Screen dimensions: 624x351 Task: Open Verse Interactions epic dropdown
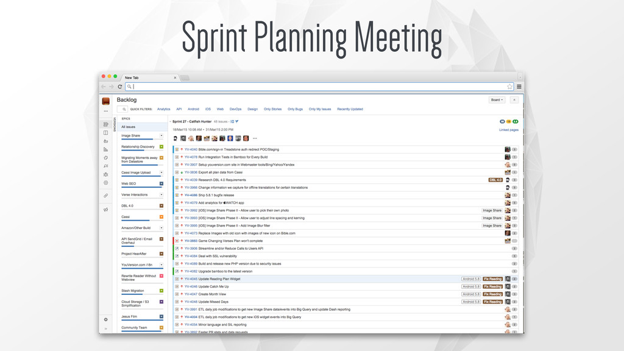click(161, 194)
